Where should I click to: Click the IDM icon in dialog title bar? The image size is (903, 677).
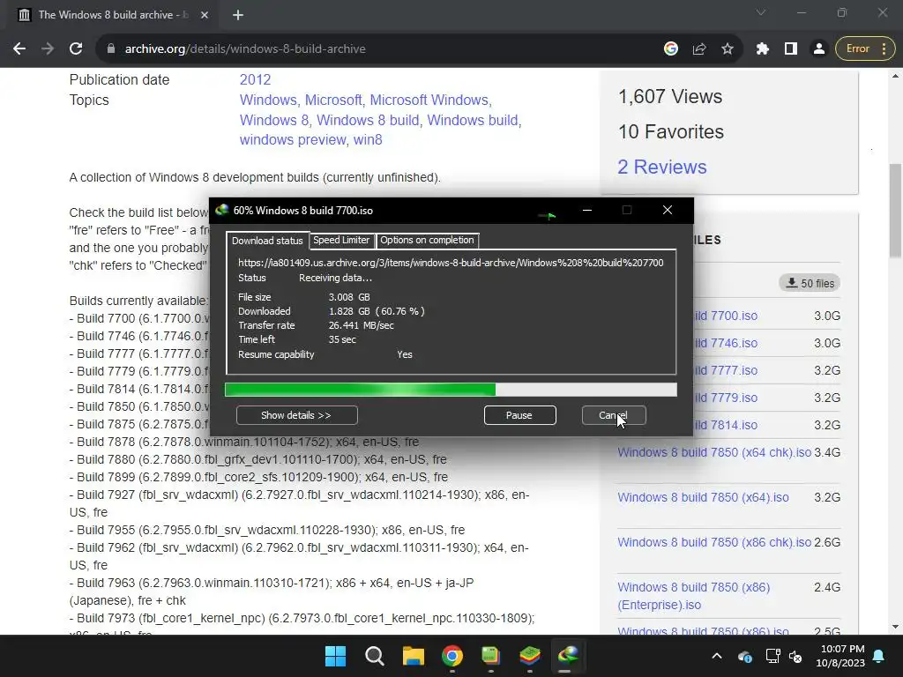[221, 210]
